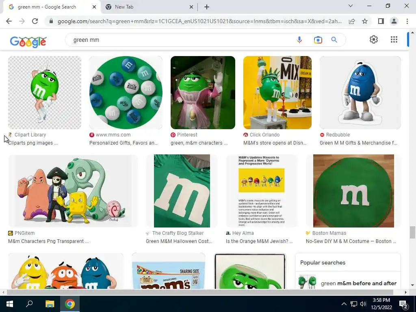Click the scroll-up arrow of vertical scrollbar
This screenshot has width=416, height=312.
point(412,32)
